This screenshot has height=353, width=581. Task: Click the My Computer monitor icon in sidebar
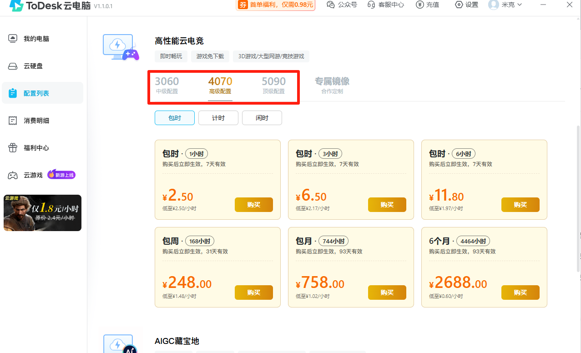pos(13,39)
